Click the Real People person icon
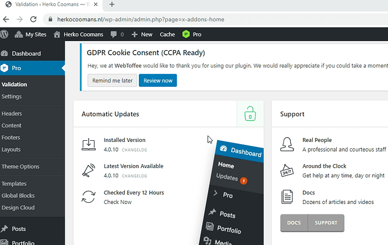The image size is (388, 245). pos(287,144)
